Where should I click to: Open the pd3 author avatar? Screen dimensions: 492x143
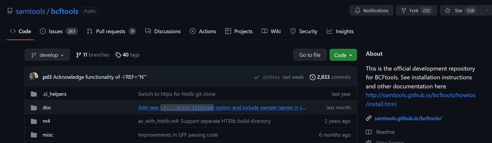34,77
